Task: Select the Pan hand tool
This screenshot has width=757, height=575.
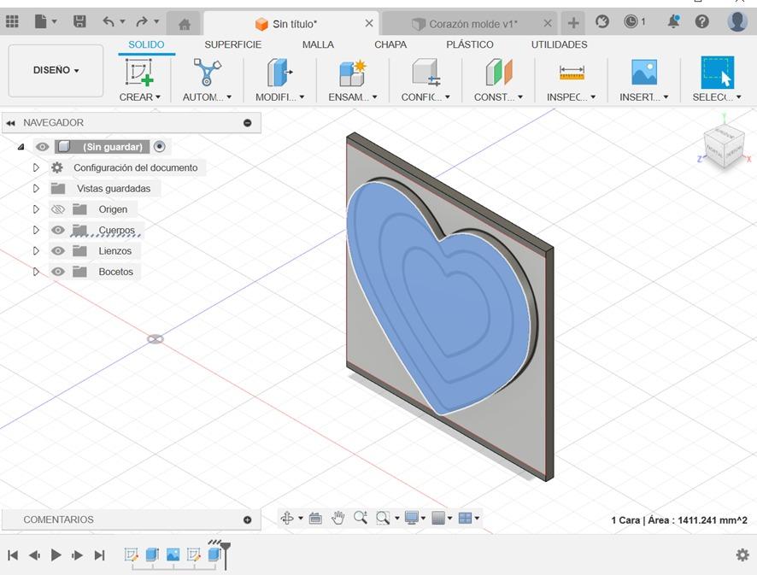Action: (x=338, y=518)
